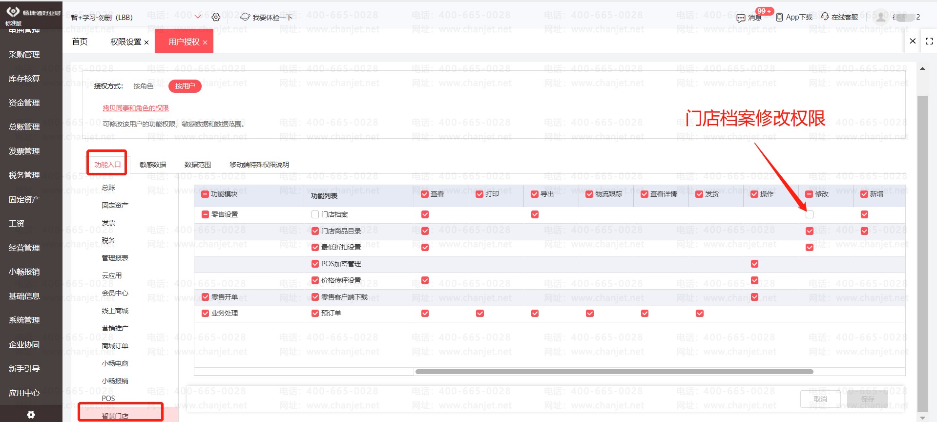Image resolution: width=937 pixels, height=422 pixels.
Task: Click the 取消 button
Action: [x=820, y=399]
